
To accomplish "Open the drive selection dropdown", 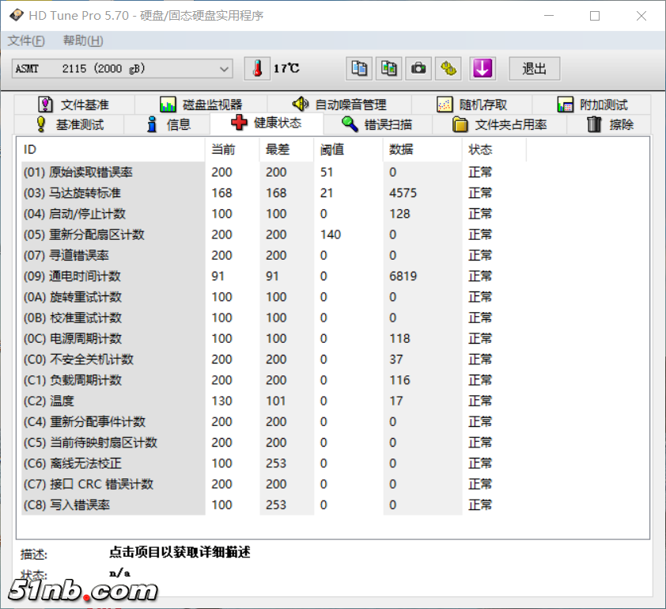I will pos(223,68).
